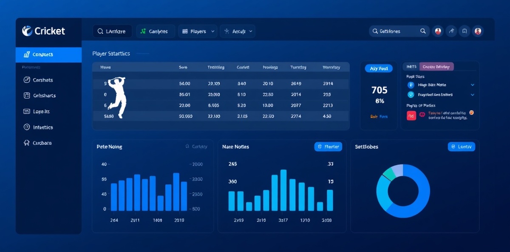Click the "2011" axis label in left chart
This screenshot has height=252, width=510.
point(135,220)
